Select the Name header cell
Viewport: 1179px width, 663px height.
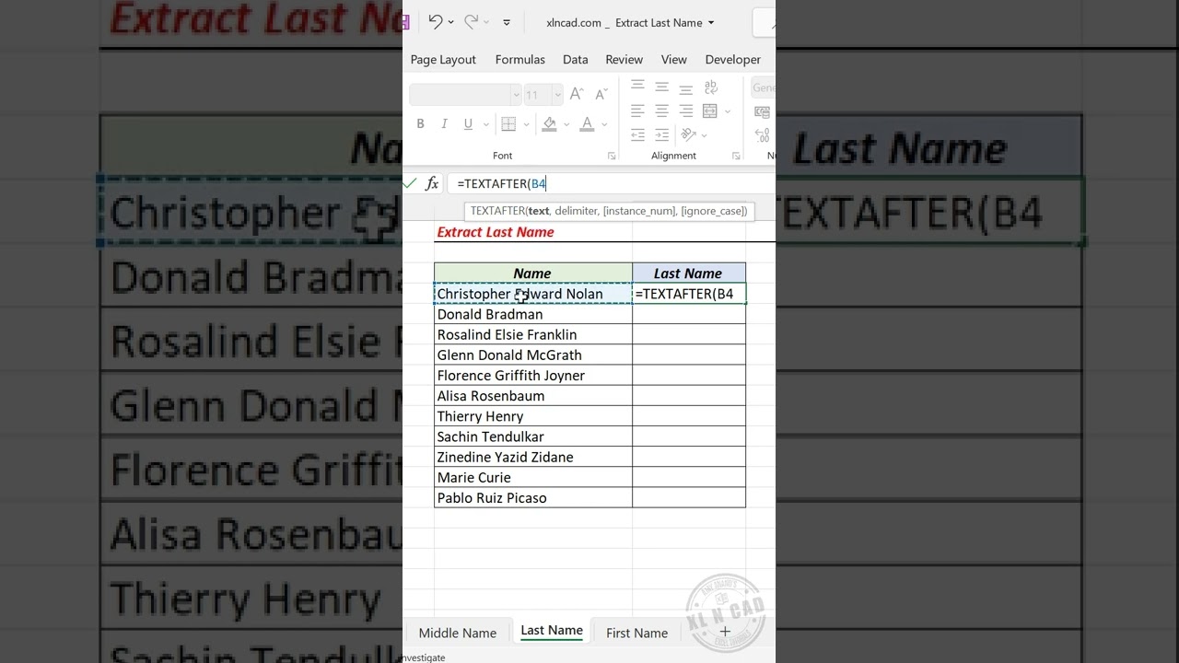(x=533, y=273)
